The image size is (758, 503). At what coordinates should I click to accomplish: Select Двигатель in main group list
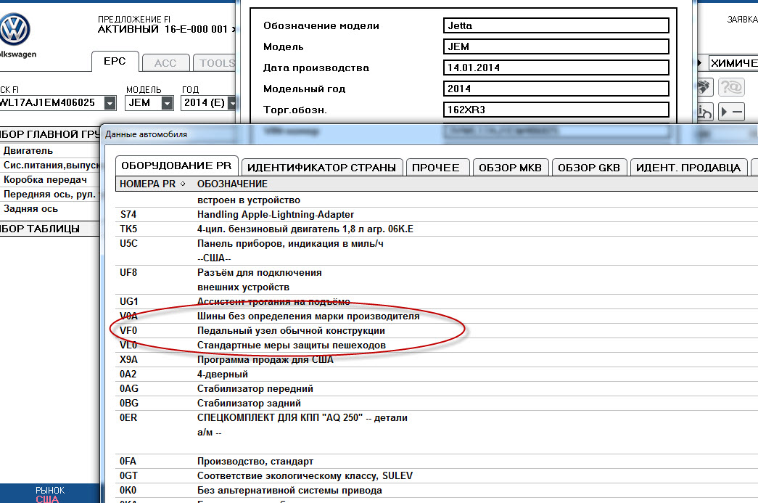(x=50, y=150)
